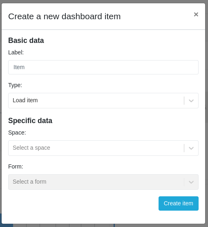Click the Space dropdown chevron arrow
This screenshot has width=208, height=227.
coord(191,148)
